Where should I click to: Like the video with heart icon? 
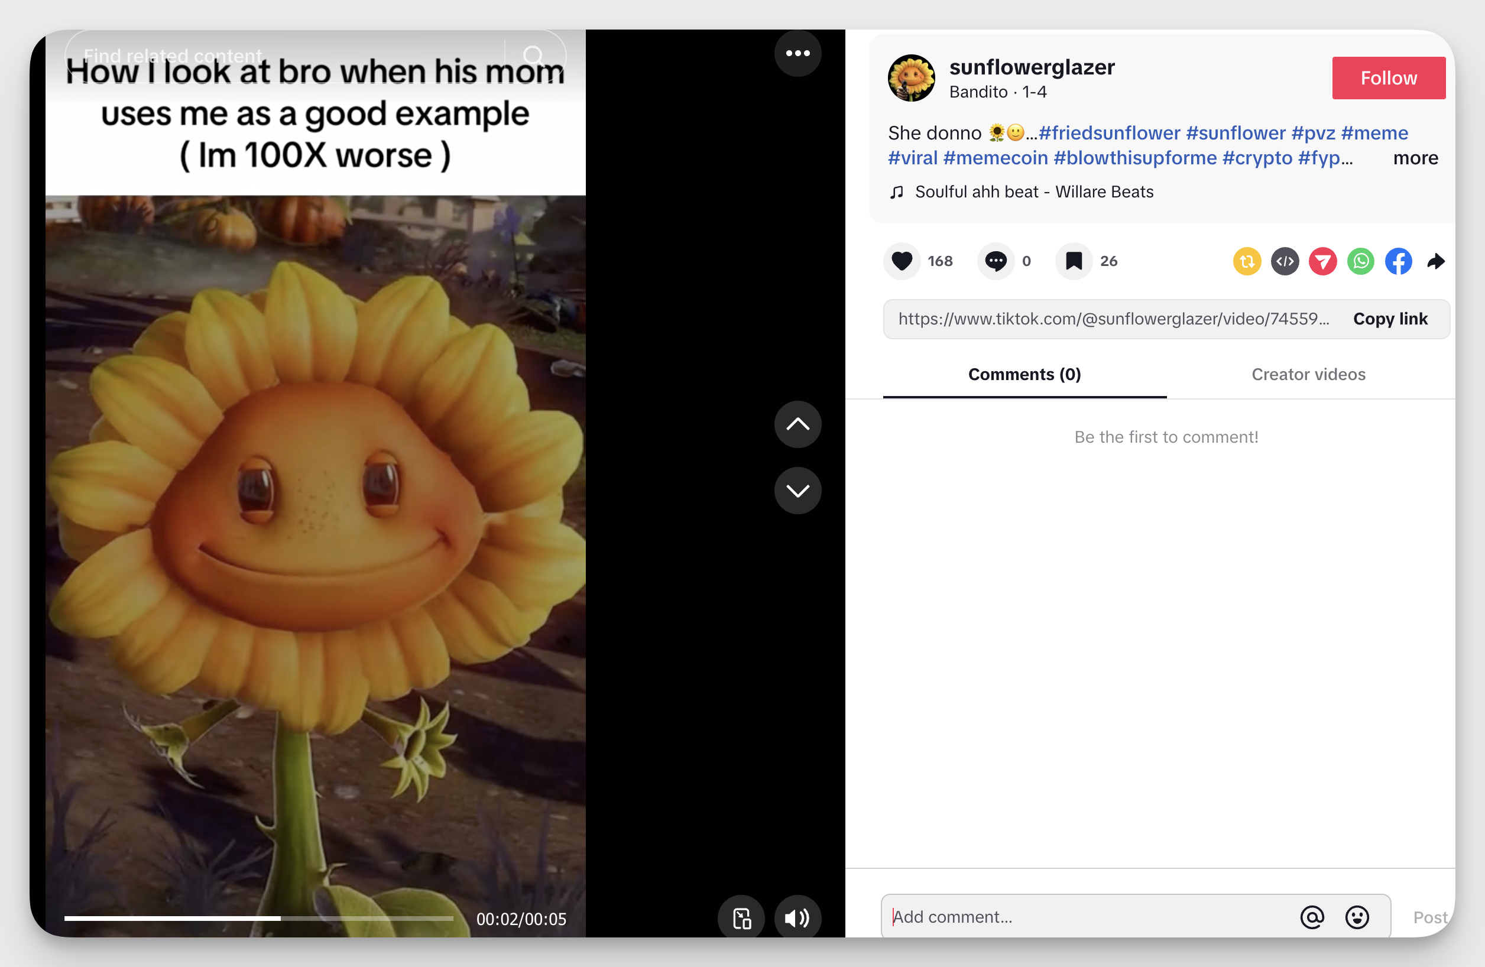902,261
